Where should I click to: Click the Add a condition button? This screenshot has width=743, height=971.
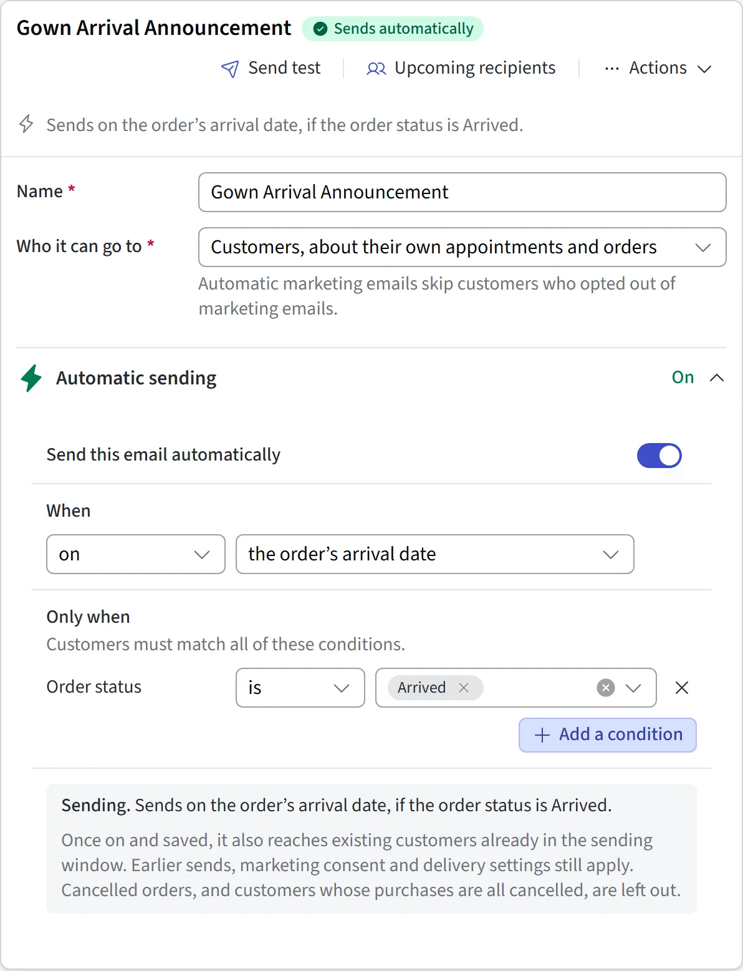608,735
